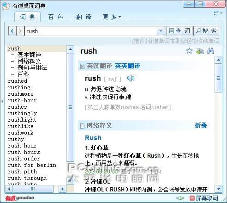Jump to 例句与用法 section
The height and width of the screenshot is (203, 227).
(x=32, y=68)
